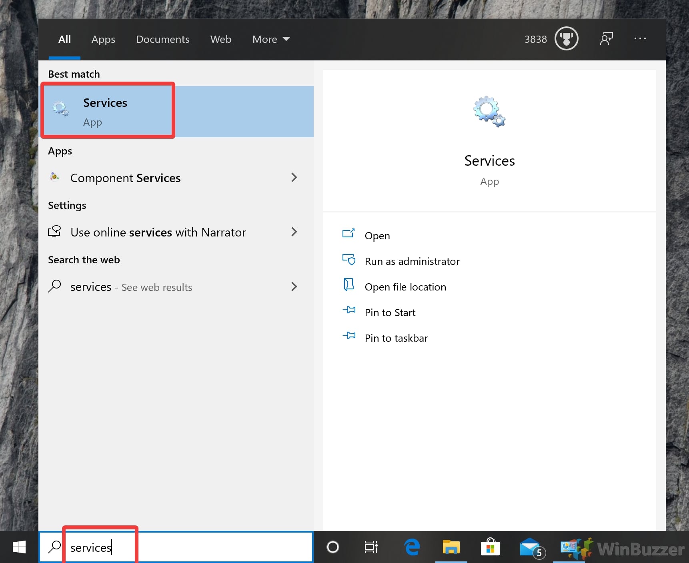Click the large Services icon in preview
Screen dimensions: 689x563
[489, 111]
